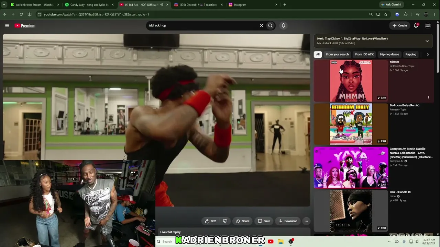The width and height of the screenshot is (440, 247).
Task: Mute audio on the Idd Ack tab
Action: pos(162,5)
